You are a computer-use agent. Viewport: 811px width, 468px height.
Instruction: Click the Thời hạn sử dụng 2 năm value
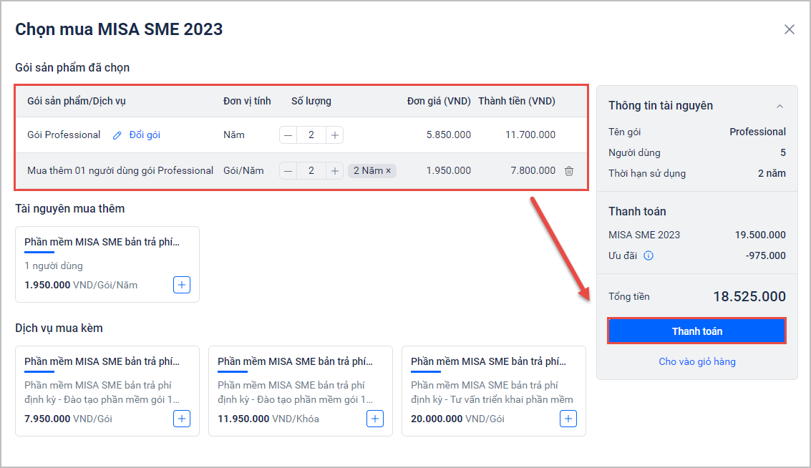point(772,173)
